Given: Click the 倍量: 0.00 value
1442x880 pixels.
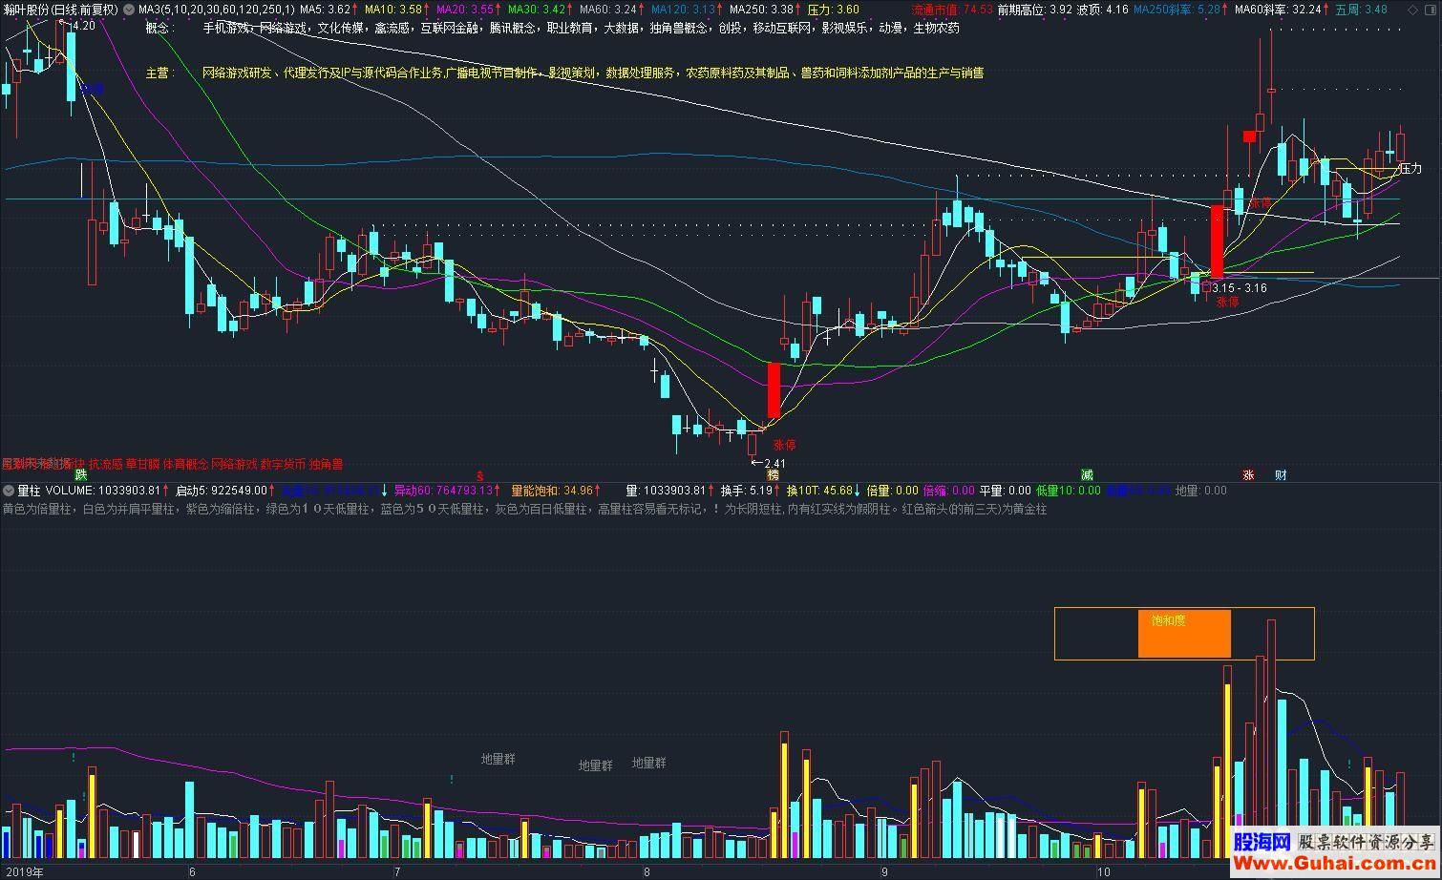Looking at the screenshot, I should click(892, 491).
